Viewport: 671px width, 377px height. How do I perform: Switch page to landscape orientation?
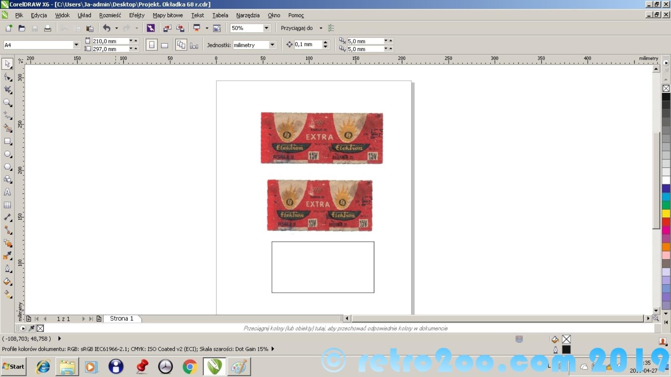165,45
